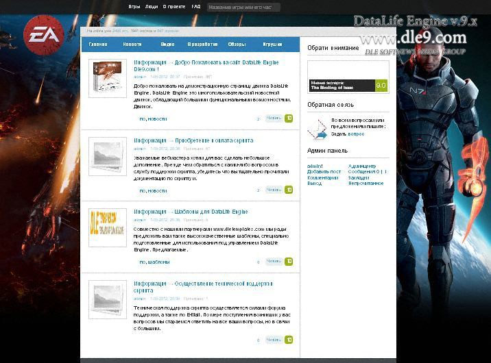491x363 pixels.
Task: Click the green rating icon of tech support post
Action: coord(289,340)
